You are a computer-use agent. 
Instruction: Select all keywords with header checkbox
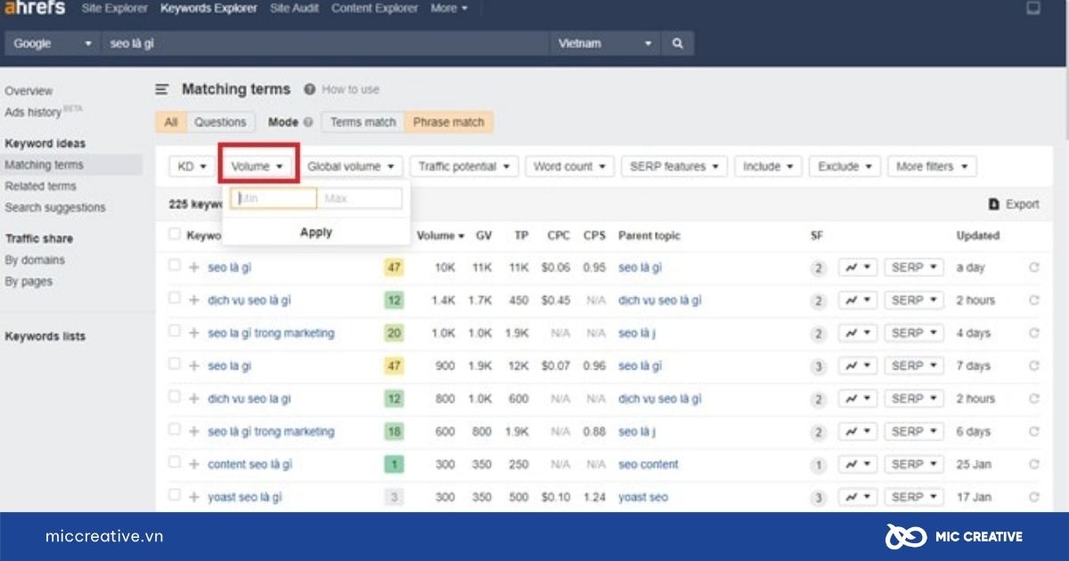tap(175, 234)
